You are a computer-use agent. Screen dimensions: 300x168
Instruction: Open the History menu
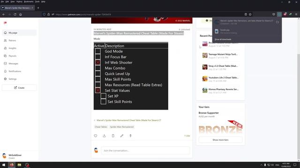(x=19, y=1)
